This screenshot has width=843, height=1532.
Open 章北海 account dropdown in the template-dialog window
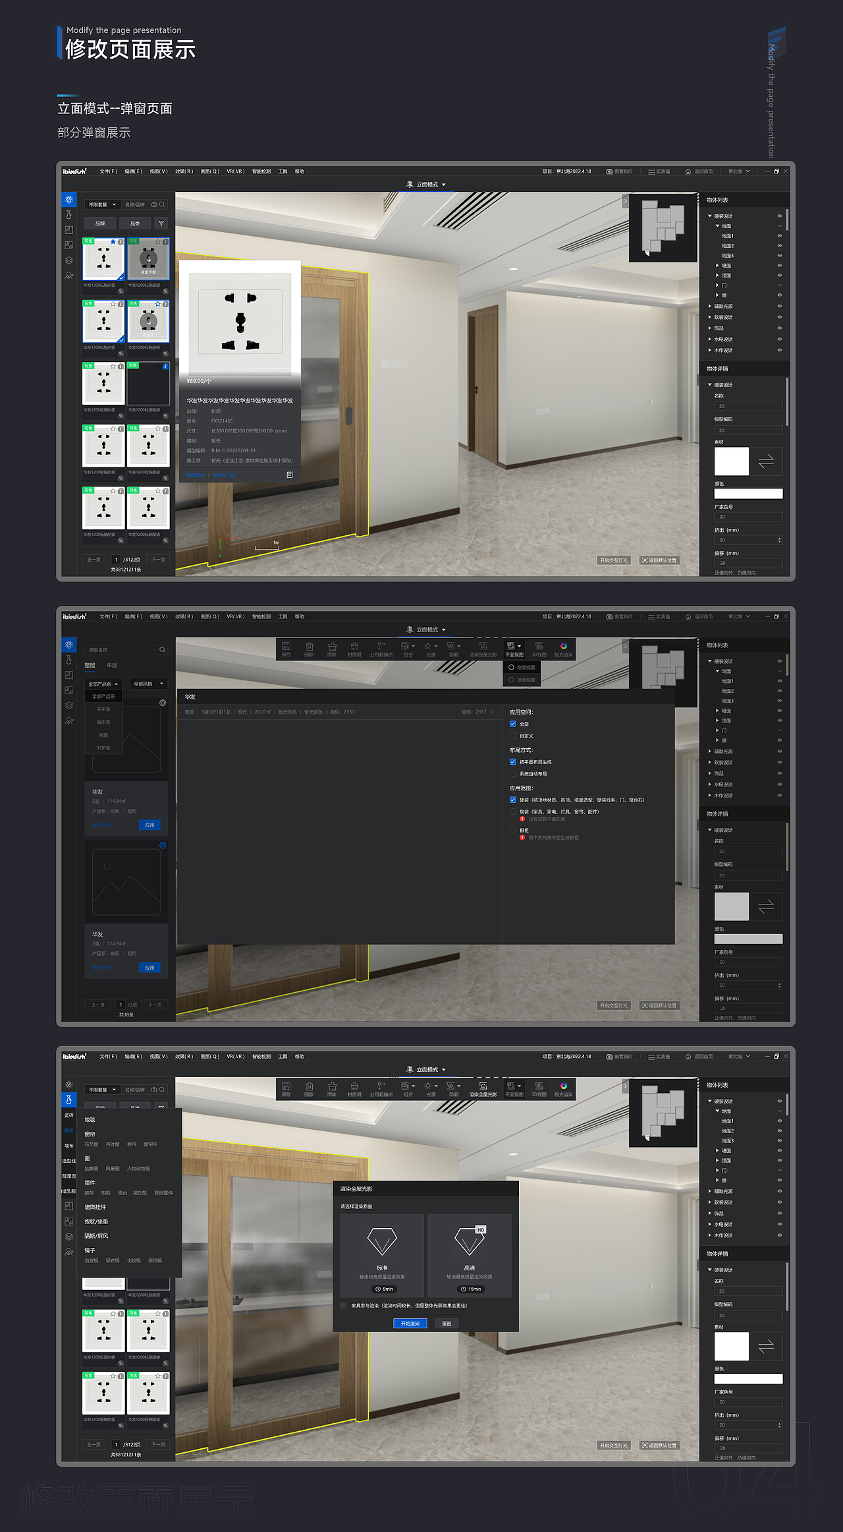click(x=739, y=617)
